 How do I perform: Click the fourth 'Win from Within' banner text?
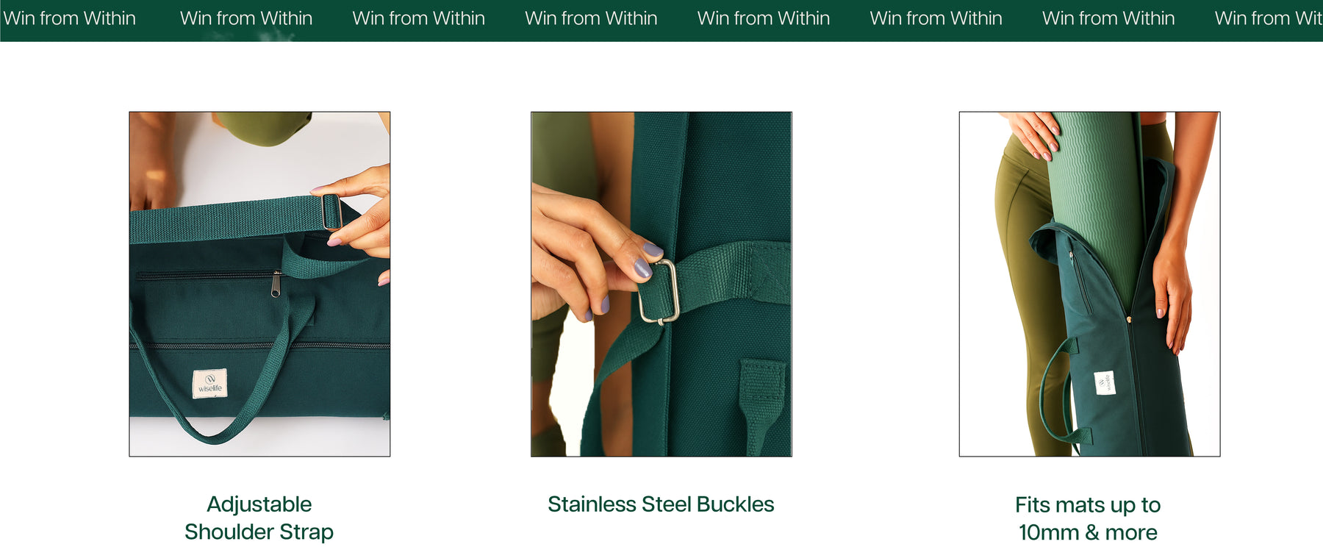tap(591, 18)
